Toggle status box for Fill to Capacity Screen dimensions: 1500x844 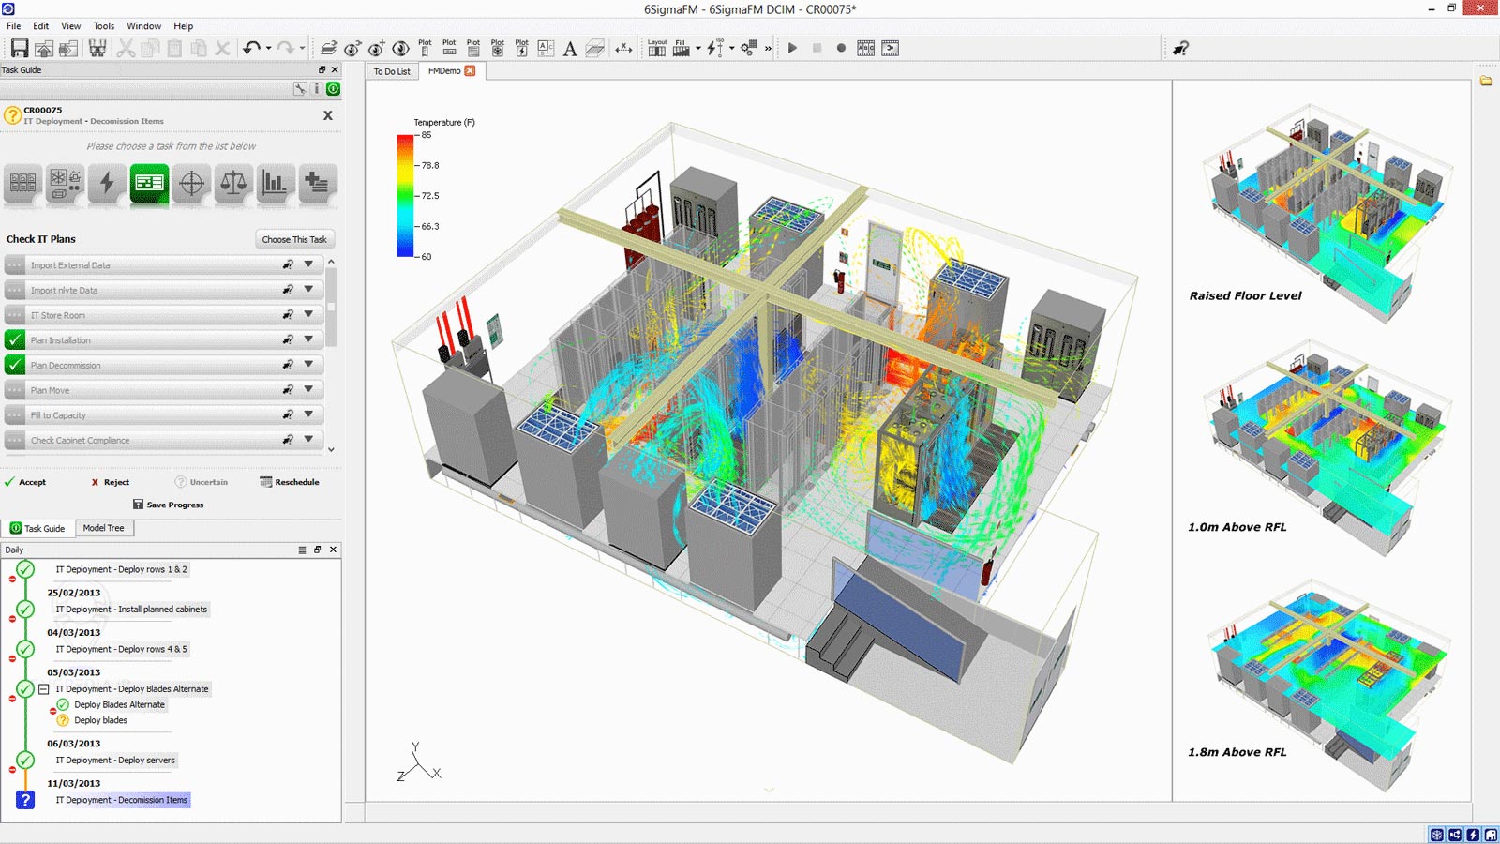[x=15, y=415]
